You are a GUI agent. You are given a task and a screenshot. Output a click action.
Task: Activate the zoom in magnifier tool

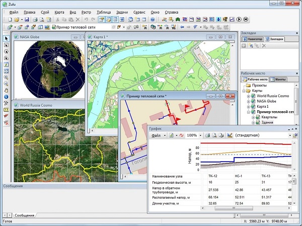[6, 77]
